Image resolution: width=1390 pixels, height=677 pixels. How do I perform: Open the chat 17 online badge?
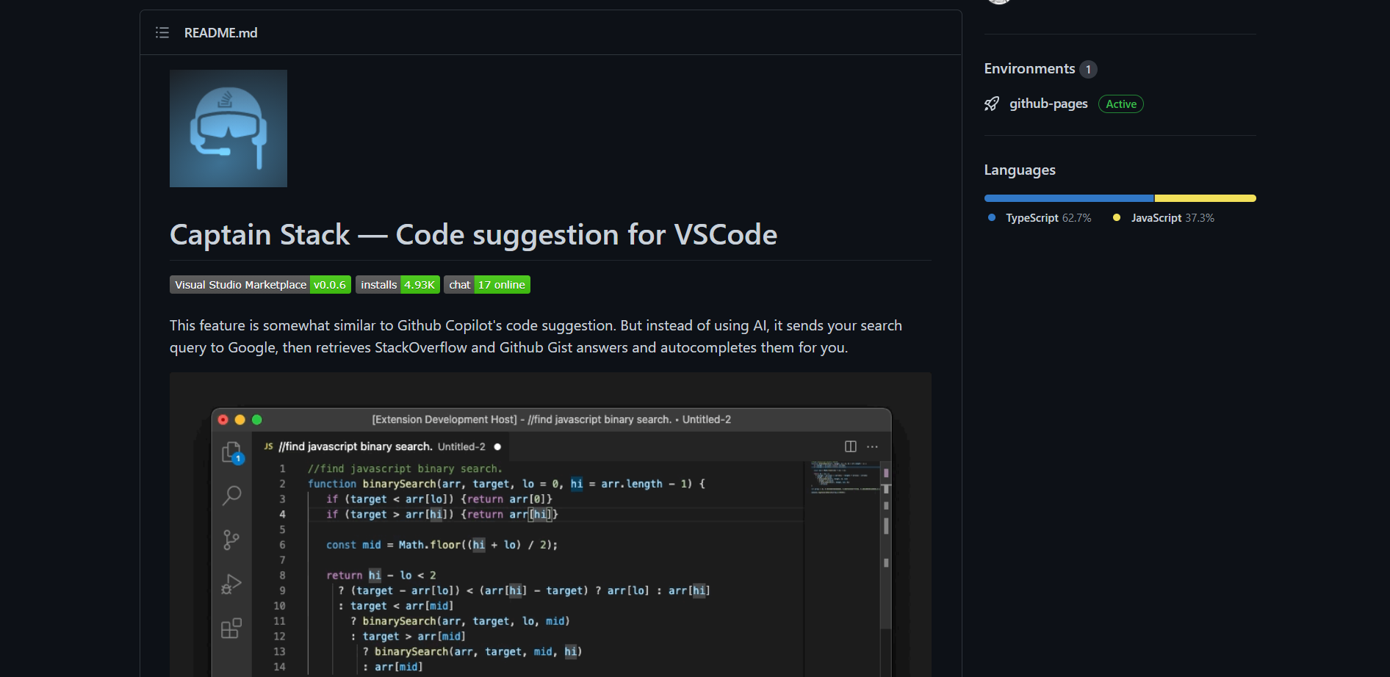[487, 285]
